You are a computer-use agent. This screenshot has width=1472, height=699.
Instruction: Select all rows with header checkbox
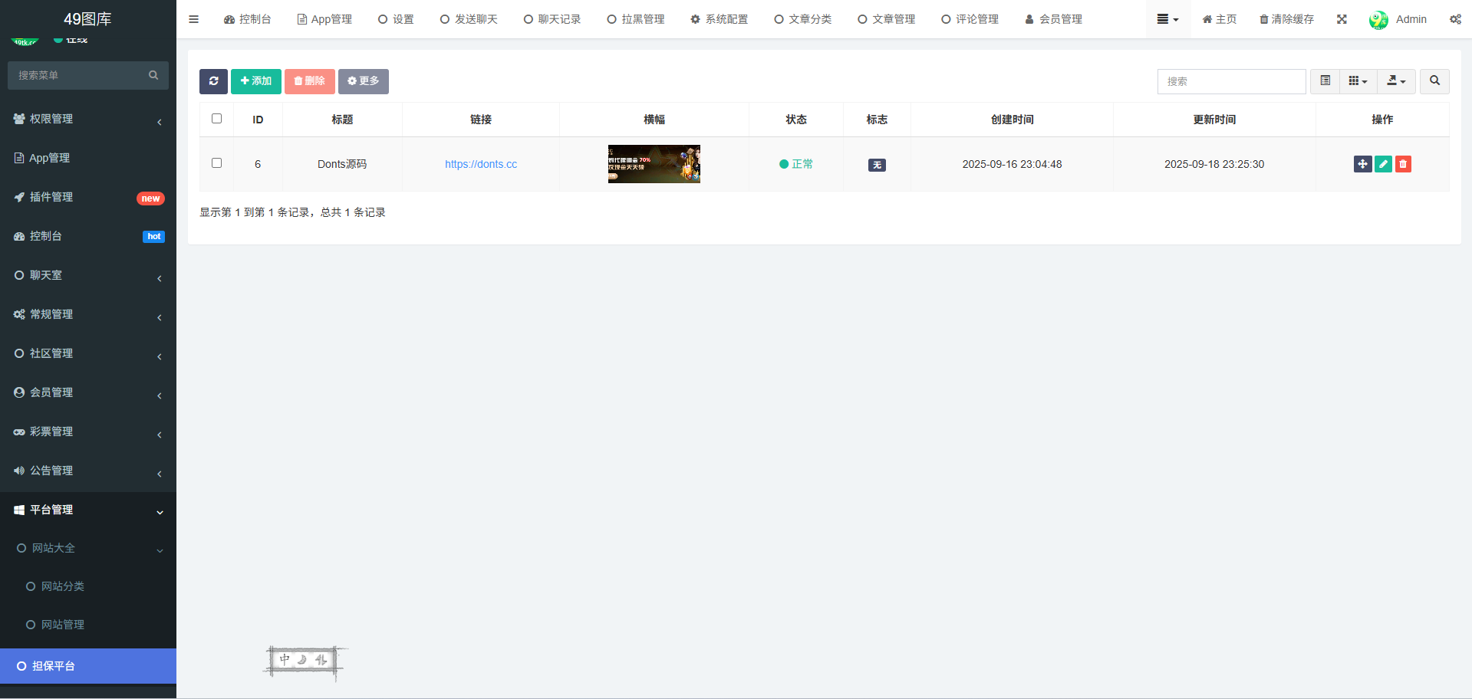(216, 119)
